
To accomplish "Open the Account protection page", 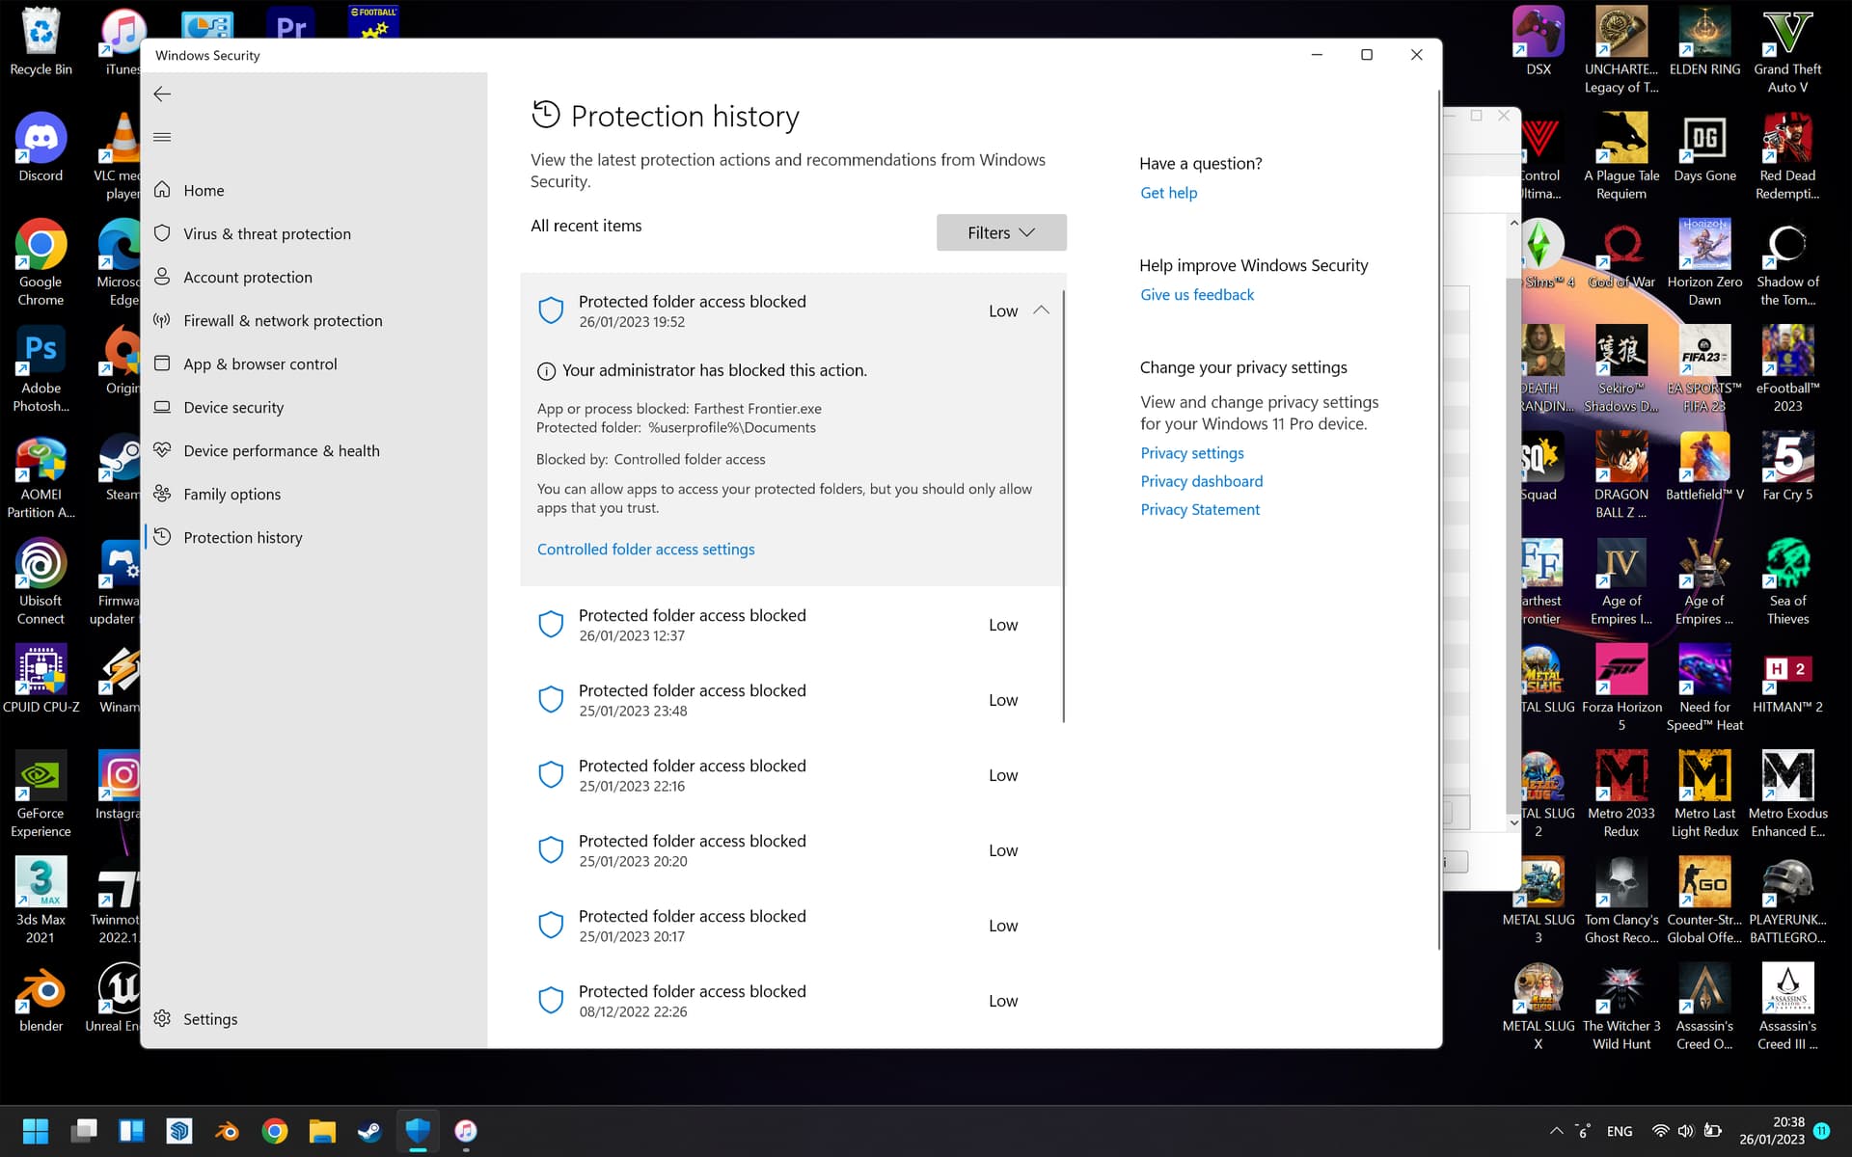I will click(x=248, y=277).
